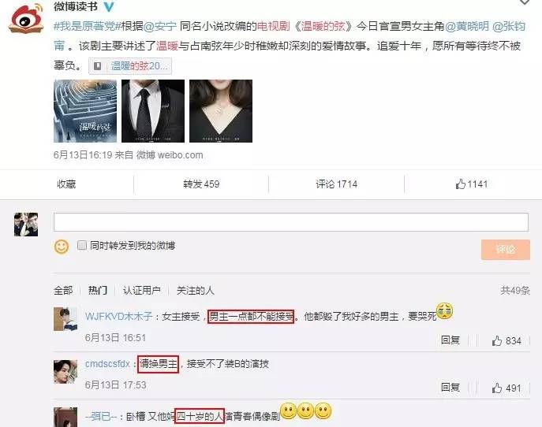Open the maze poster thumbnail
542x427 pixels.
[x=85, y=111]
